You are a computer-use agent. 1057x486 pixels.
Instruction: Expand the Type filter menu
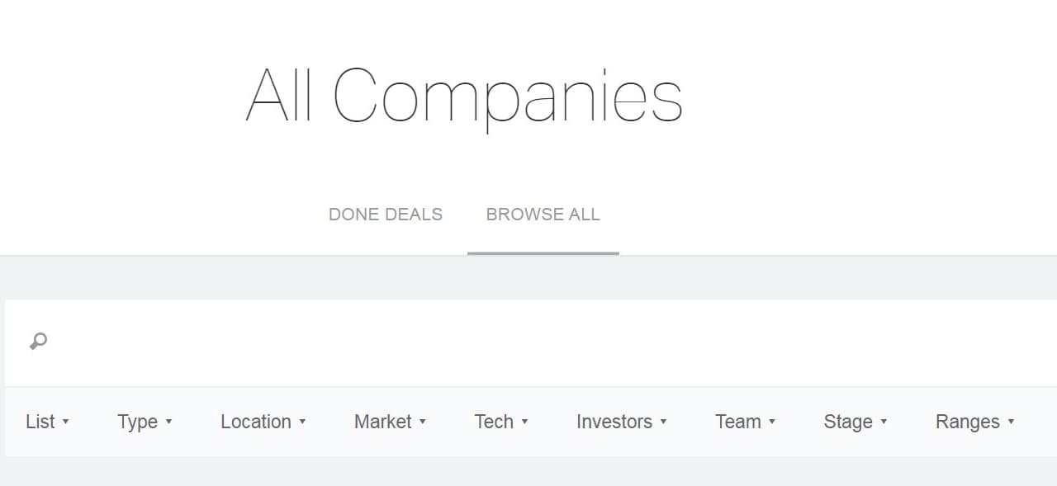point(145,422)
